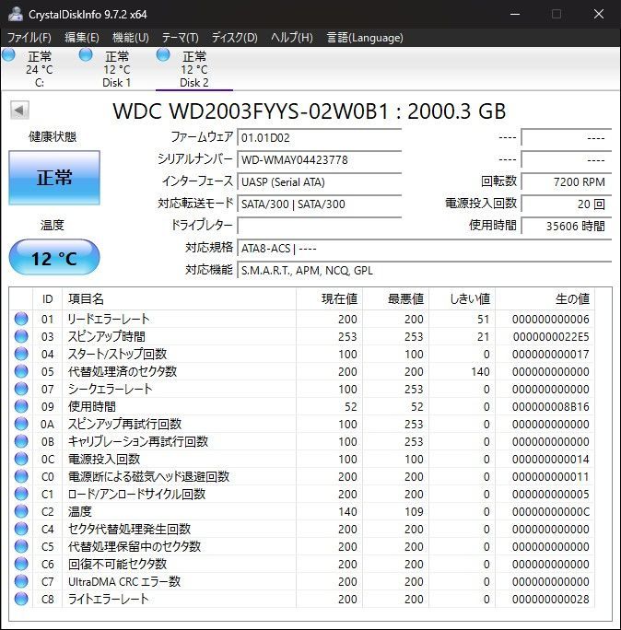
Task: Click the Disk 2 blue status orb
Action: point(163,54)
